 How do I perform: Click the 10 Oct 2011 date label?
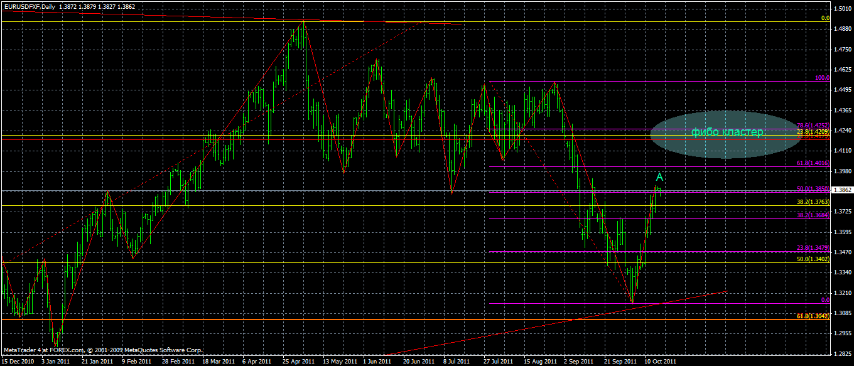click(659, 362)
